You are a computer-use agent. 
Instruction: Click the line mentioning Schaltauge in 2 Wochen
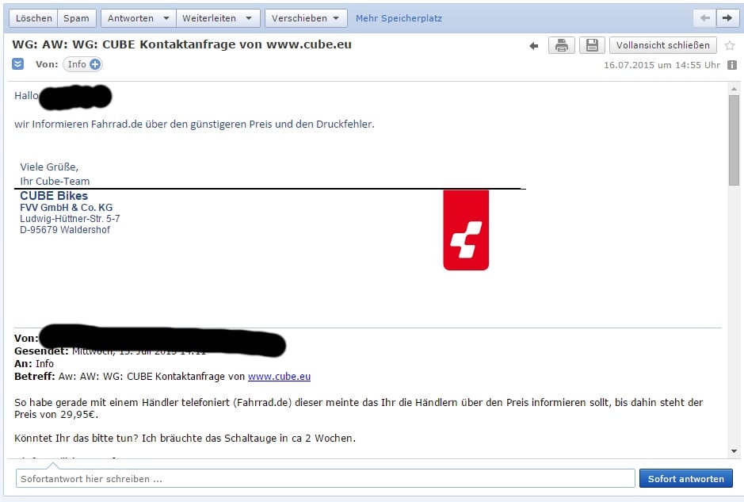click(185, 438)
